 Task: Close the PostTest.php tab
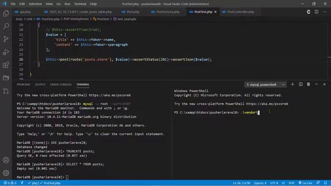[x=215, y=12]
